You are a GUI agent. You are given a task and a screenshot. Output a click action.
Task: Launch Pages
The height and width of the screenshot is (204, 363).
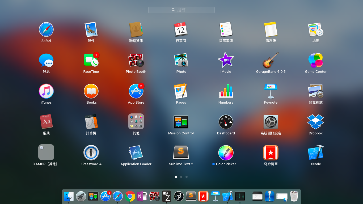coord(181,91)
